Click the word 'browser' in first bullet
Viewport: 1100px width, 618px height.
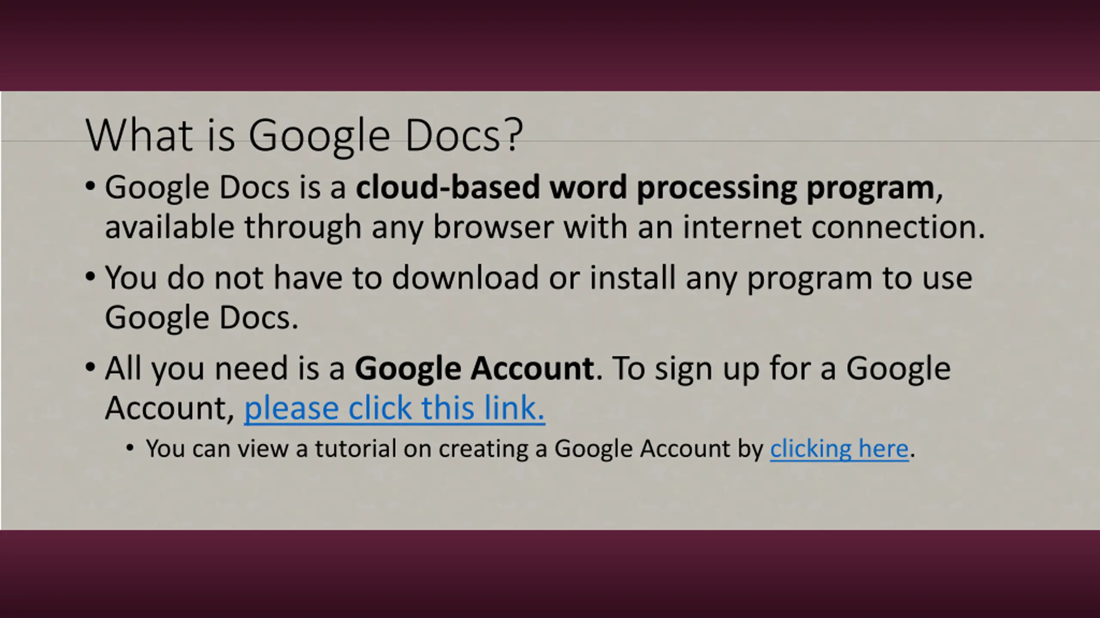click(x=493, y=227)
